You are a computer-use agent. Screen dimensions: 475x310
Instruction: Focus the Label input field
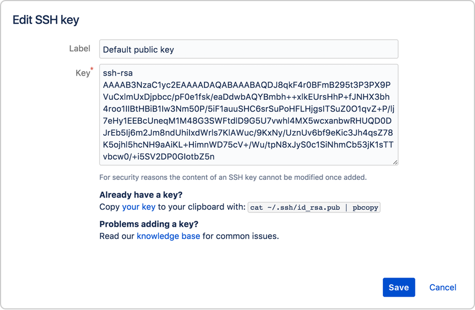point(249,49)
